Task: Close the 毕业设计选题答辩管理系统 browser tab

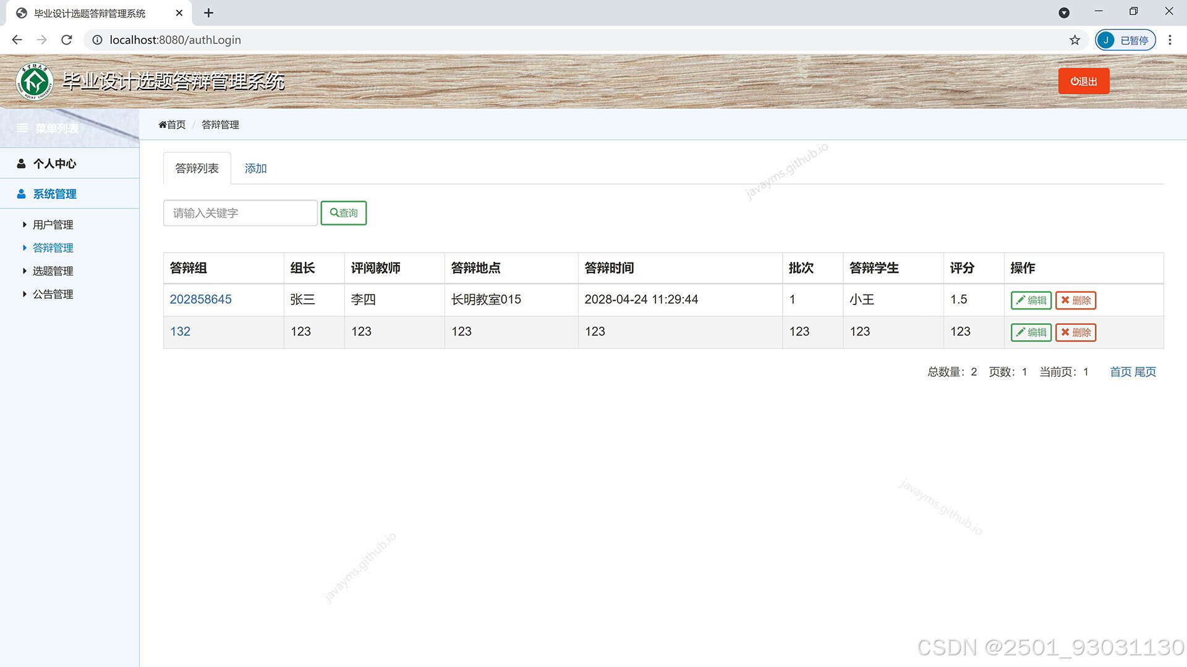Action: tap(179, 13)
